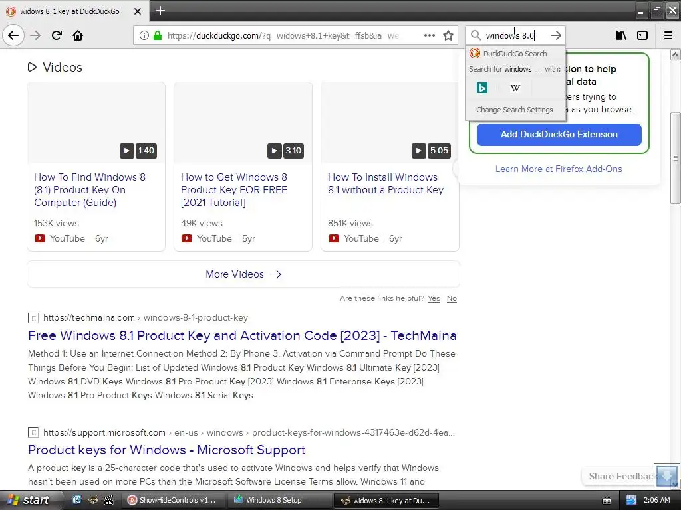
Task: Show site information icon in address bar
Action: tap(144, 35)
